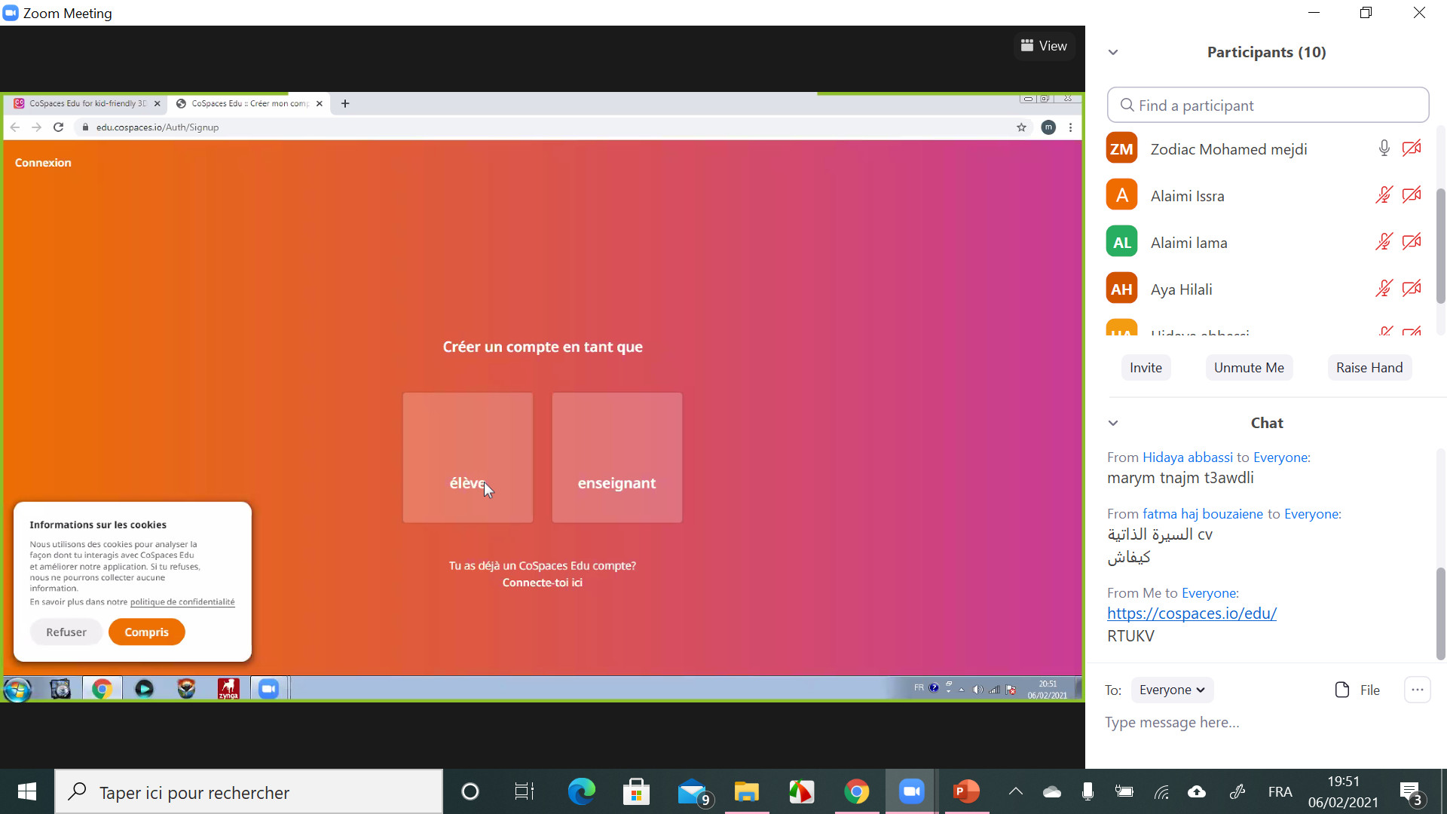Open the Mail app in taskbar

692,791
